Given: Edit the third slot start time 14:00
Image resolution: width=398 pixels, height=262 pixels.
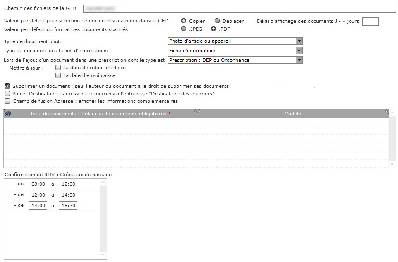Looking at the screenshot, I should [x=38, y=206].
